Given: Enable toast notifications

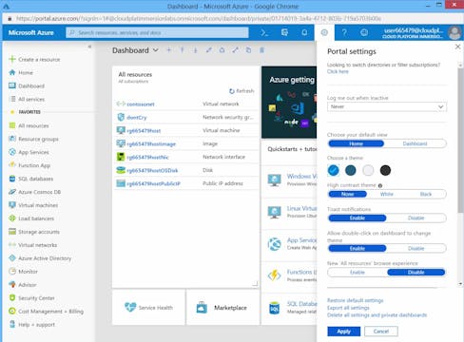Looking at the screenshot, I should [x=358, y=218].
